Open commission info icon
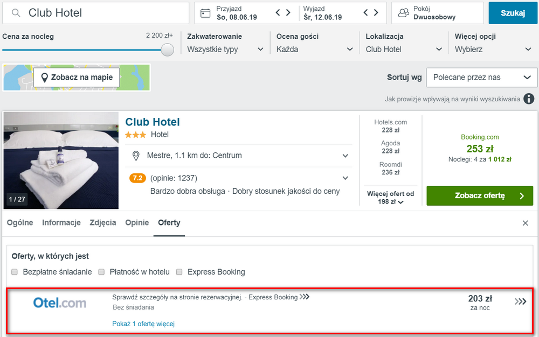The height and width of the screenshot is (337, 539). 529,99
